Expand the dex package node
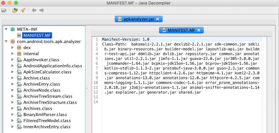This screenshot has width=279, height=133. click(13, 47)
